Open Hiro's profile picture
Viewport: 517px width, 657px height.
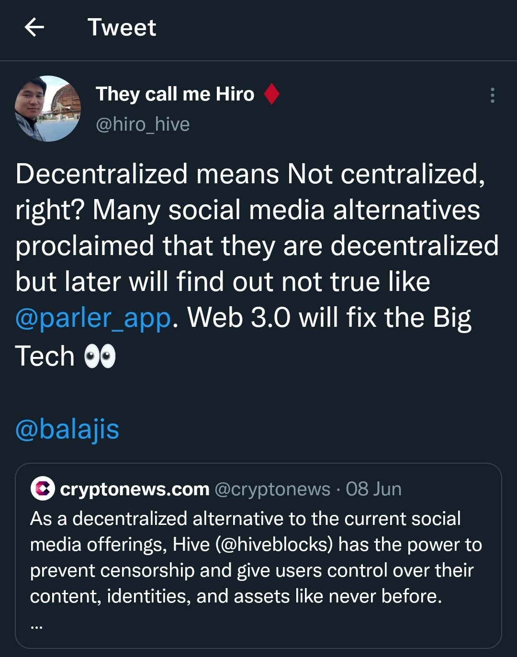point(48,109)
